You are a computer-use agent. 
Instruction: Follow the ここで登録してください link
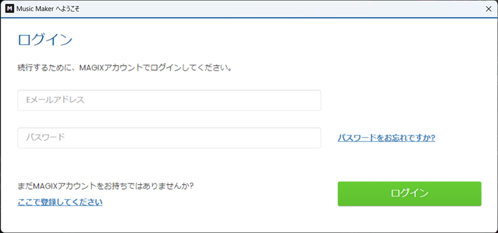click(x=60, y=202)
